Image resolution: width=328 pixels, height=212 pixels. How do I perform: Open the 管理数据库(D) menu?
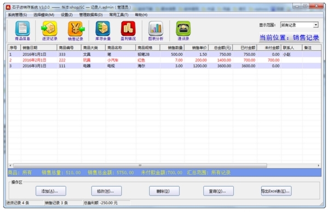(x=91, y=15)
